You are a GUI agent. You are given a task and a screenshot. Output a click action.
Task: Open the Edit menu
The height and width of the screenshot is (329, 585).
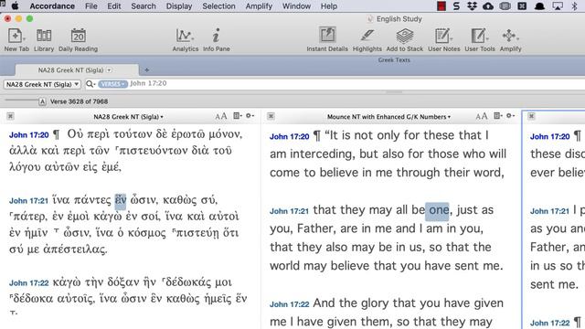pos(113,6)
